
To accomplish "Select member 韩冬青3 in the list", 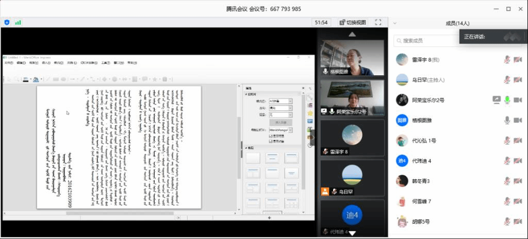I will [420, 181].
